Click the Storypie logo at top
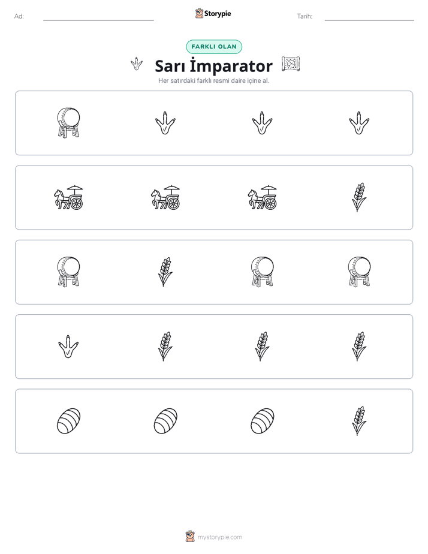Image resolution: width=428 pixels, height=554 pixels. [x=213, y=13]
